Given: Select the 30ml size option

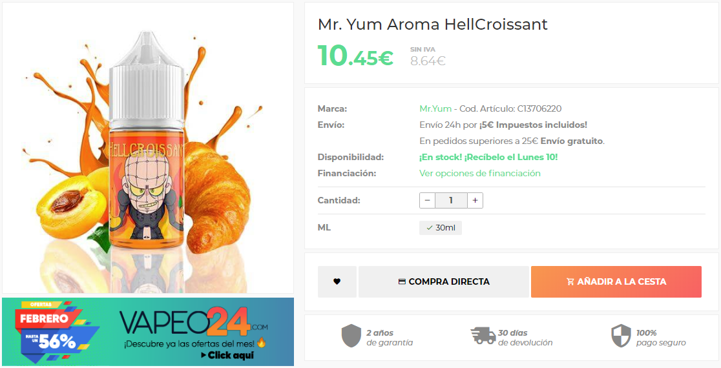Looking at the screenshot, I should click(x=441, y=228).
